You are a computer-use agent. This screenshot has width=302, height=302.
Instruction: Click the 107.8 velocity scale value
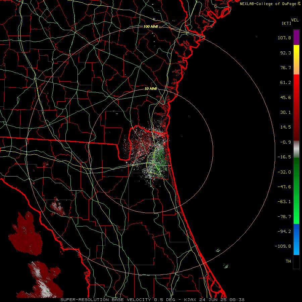pos(284,38)
